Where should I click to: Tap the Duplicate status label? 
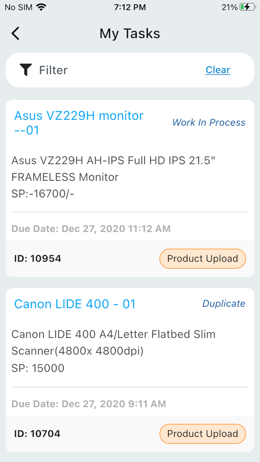coord(224,303)
